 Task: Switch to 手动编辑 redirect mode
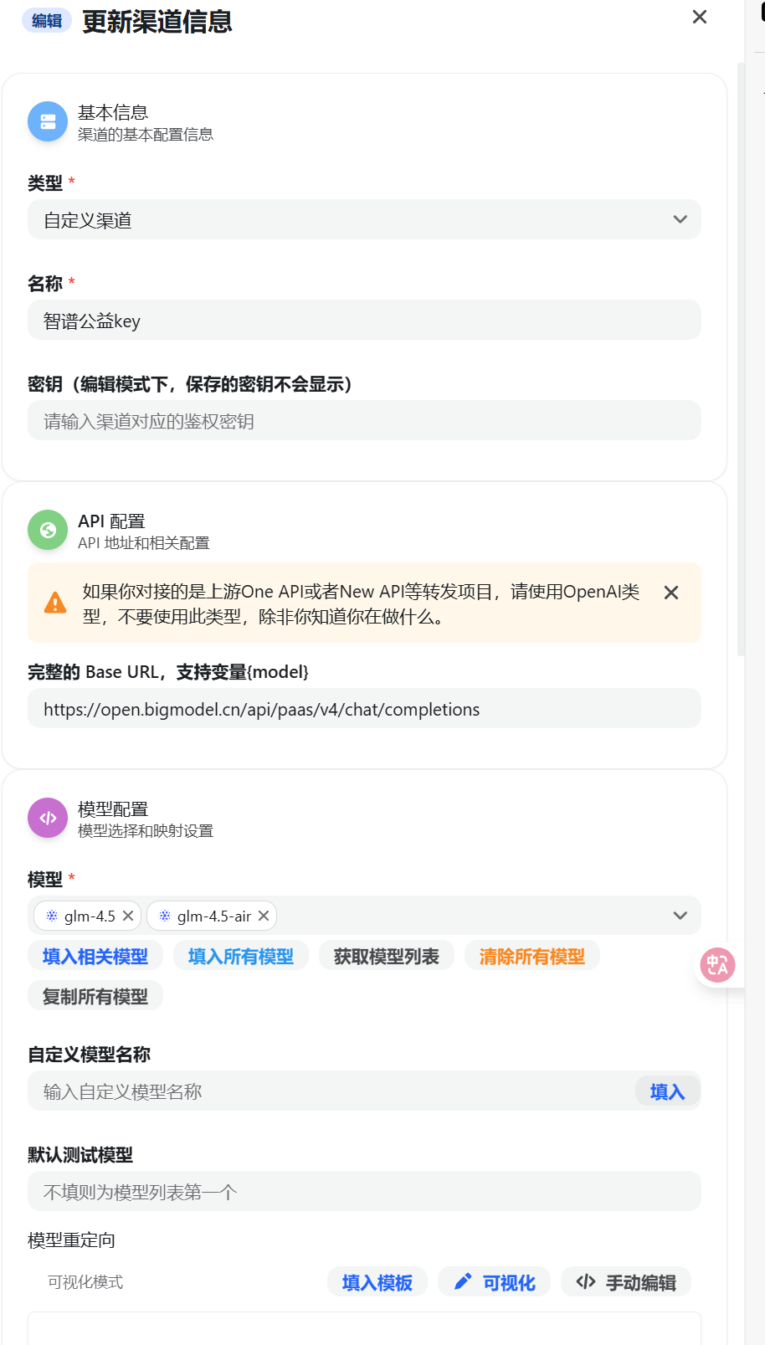pos(626,1281)
